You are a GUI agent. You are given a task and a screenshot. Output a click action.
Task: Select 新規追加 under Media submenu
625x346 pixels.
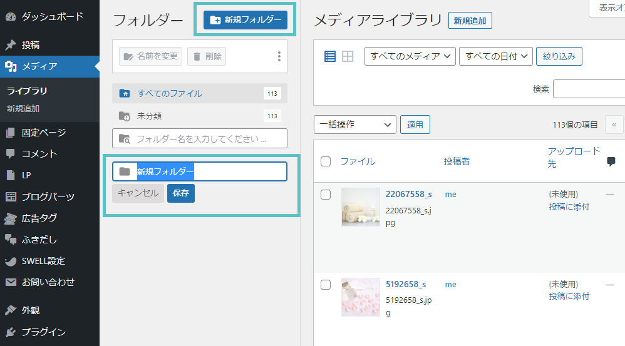click(x=23, y=108)
